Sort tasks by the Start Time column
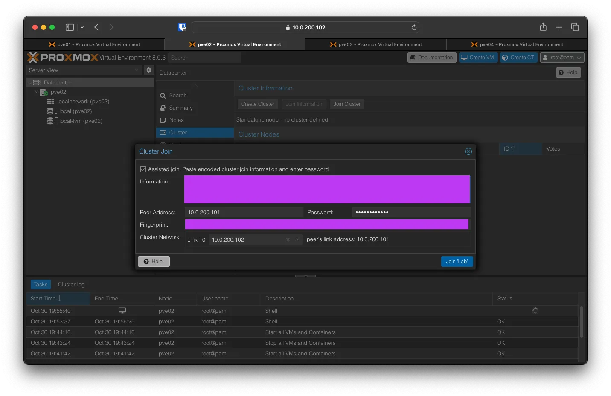611x396 pixels. (58, 299)
